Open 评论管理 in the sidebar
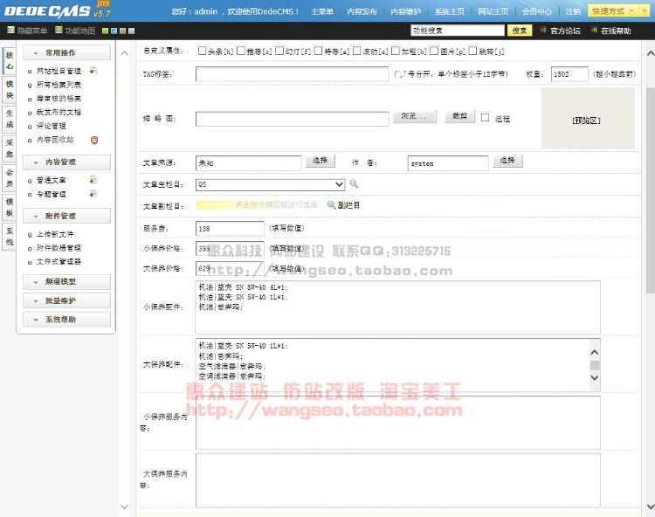 pos(51,126)
